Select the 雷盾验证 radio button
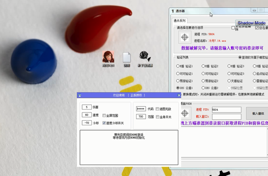 pyautogui.click(x=254, y=81)
